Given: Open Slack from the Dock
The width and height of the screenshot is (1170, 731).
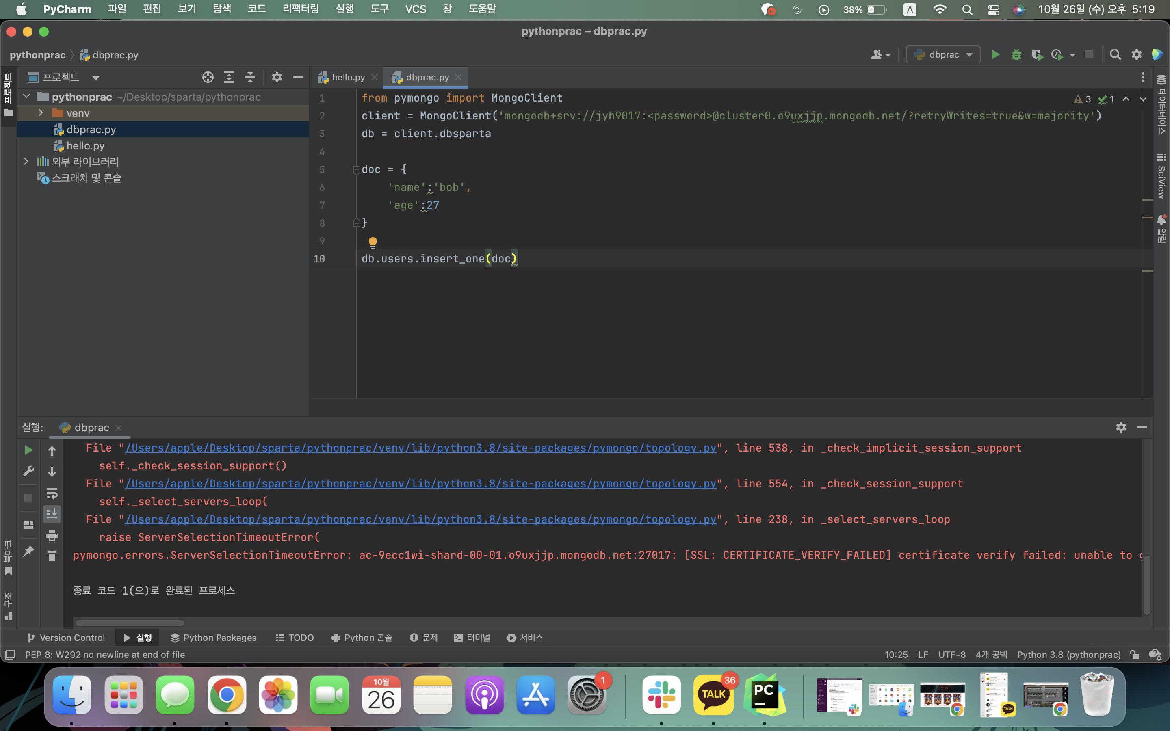Looking at the screenshot, I should coord(661,695).
